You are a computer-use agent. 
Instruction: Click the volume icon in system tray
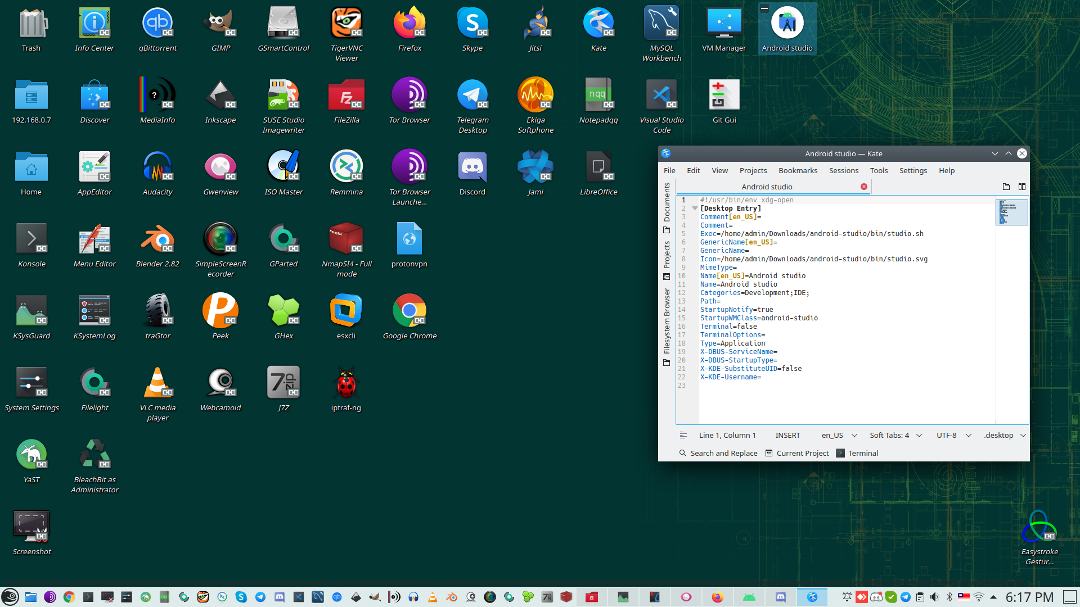pos(934,597)
